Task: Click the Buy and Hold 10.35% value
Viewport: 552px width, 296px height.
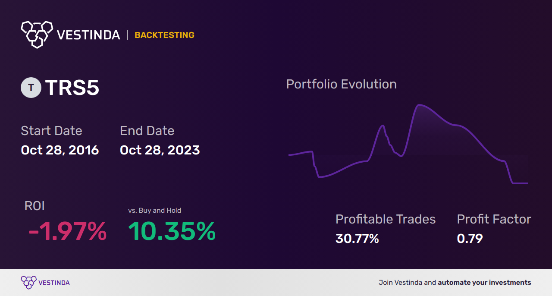Action: [172, 231]
